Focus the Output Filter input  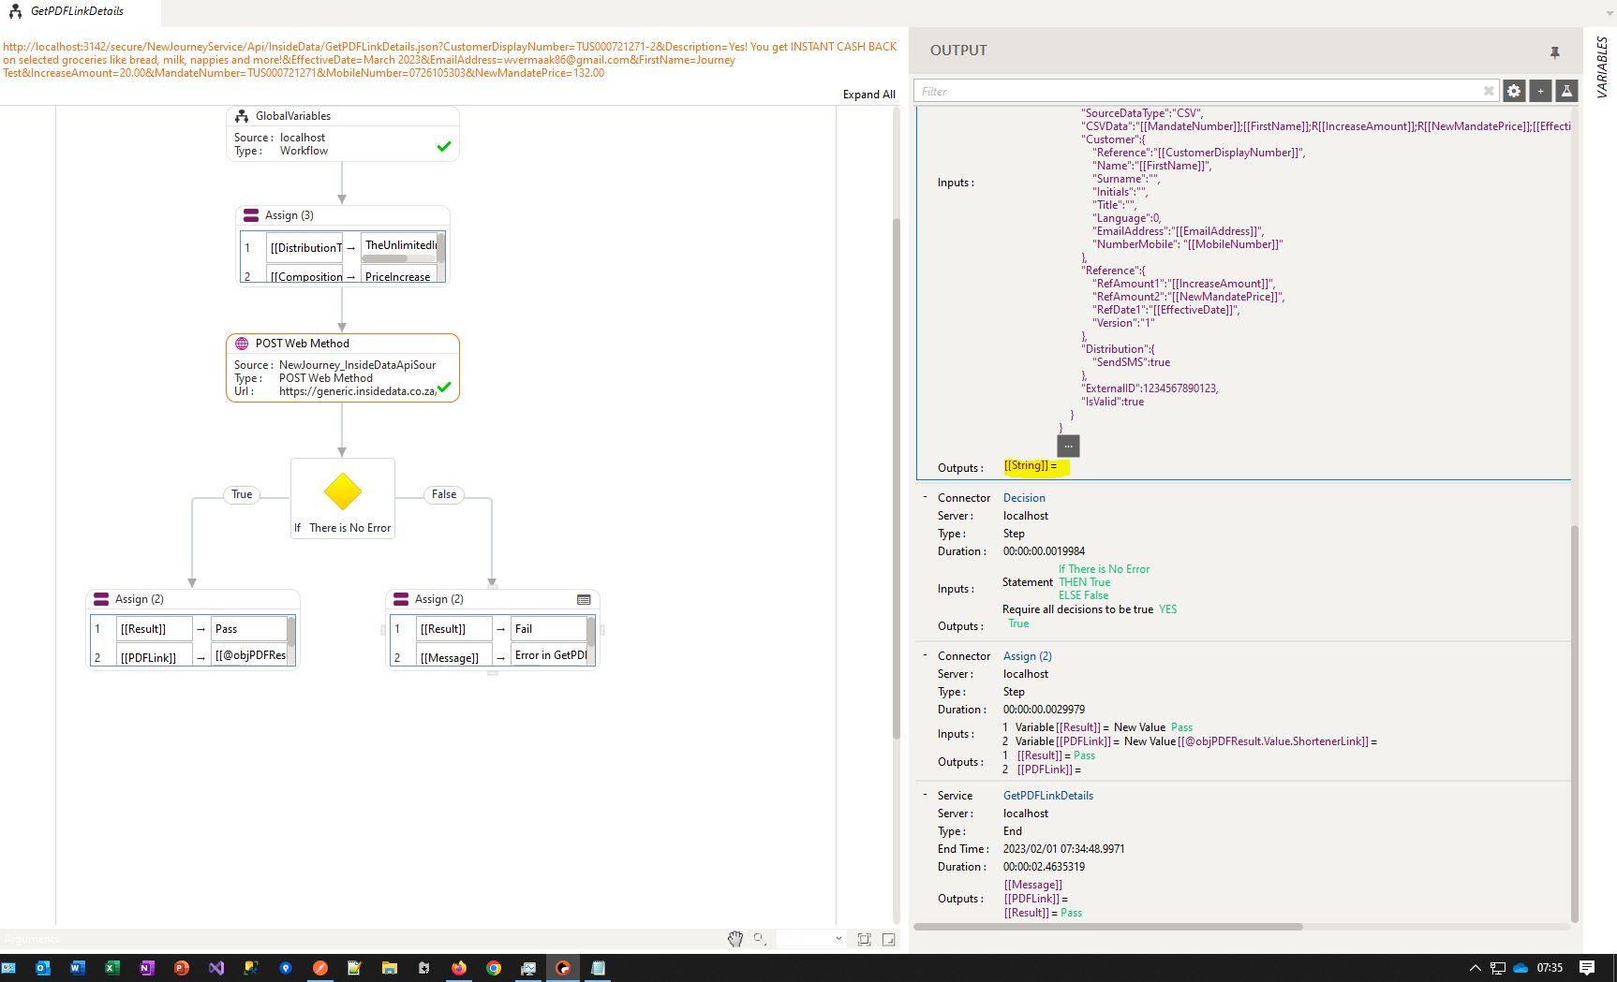point(1199,91)
